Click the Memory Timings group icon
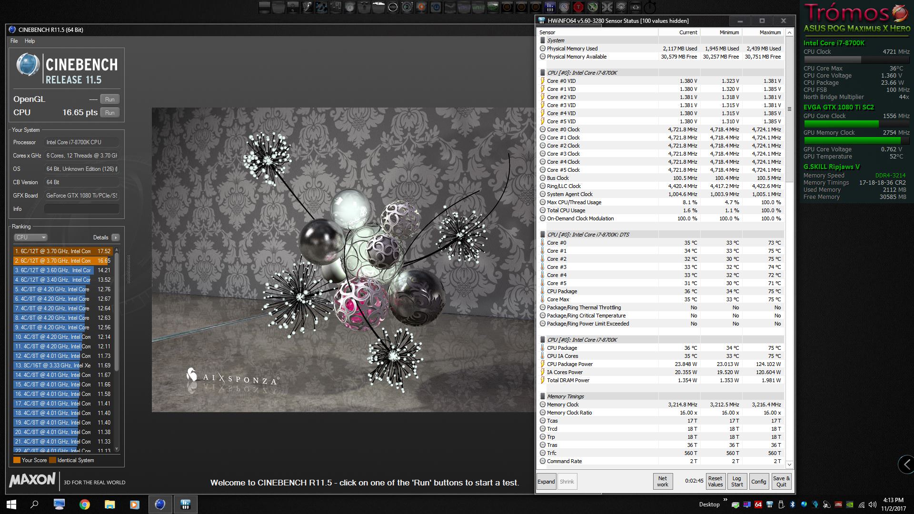Image resolution: width=914 pixels, height=514 pixels. coord(543,396)
